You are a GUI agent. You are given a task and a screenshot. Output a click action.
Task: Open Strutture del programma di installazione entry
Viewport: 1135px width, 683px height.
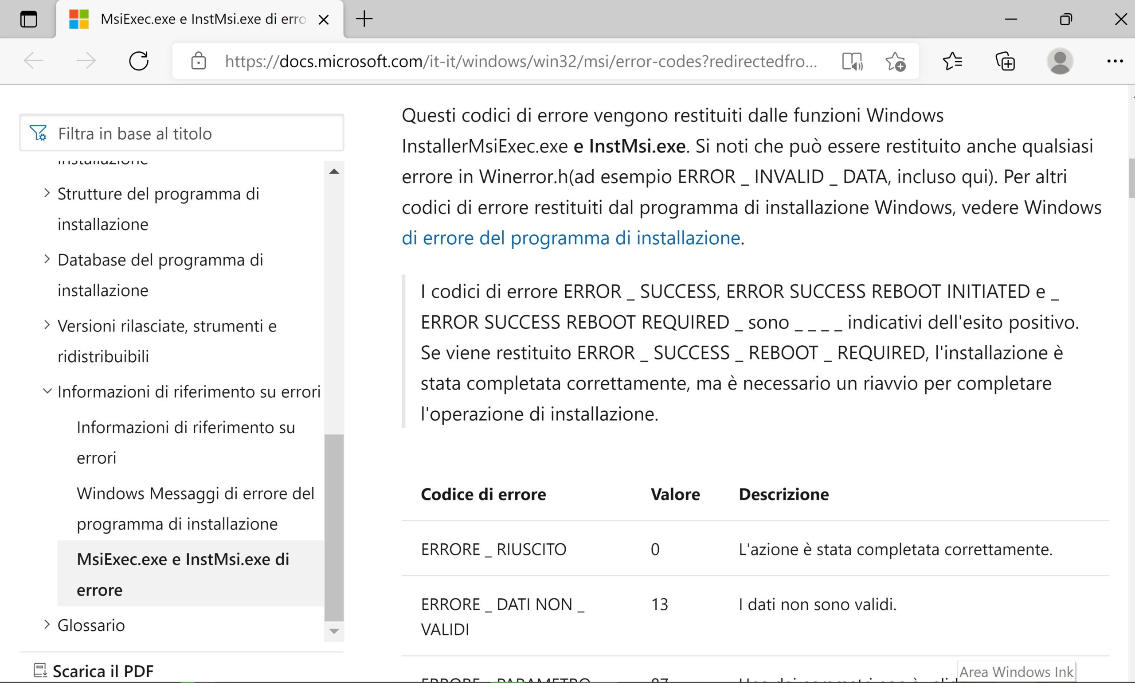pyautogui.click(x=158, y=209)
